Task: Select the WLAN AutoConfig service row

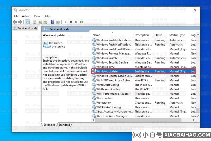Action: [x=143, y=89]
